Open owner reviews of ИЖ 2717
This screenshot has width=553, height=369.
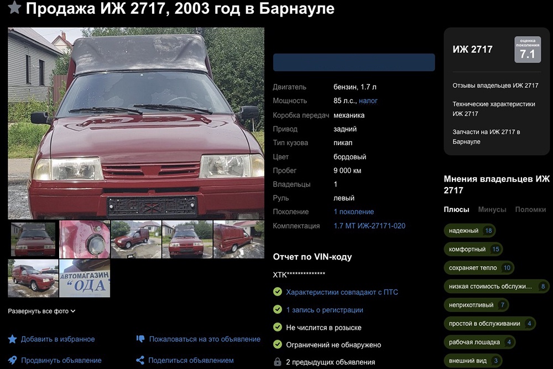tap(495, 86)
